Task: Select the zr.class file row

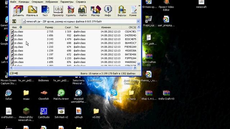Action: click(73, 43)
